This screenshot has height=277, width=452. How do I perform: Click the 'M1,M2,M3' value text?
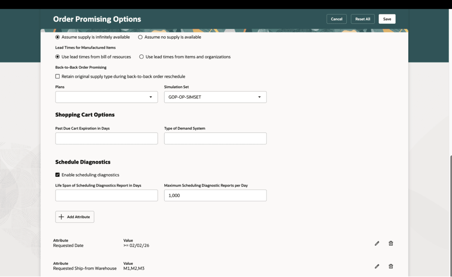[134, 269]
